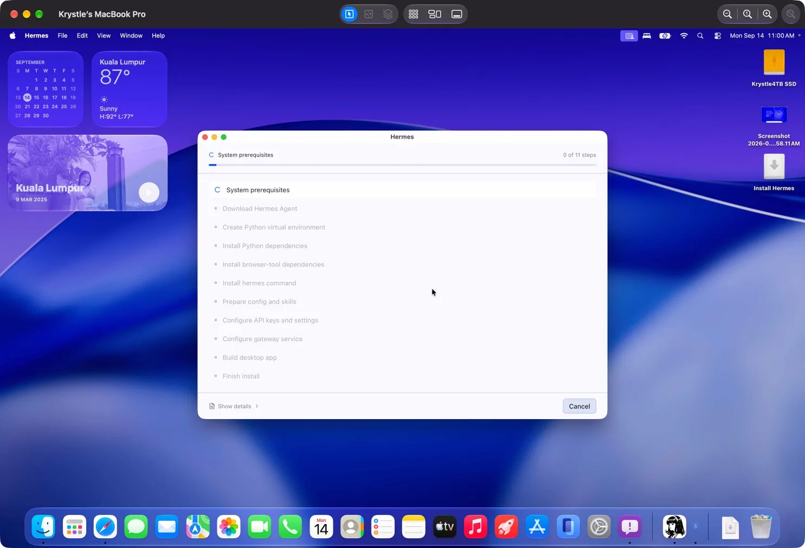This screenshot has height=548, width=805.
Task: Launch Photos from the Dock
Action: pos(229,526)
